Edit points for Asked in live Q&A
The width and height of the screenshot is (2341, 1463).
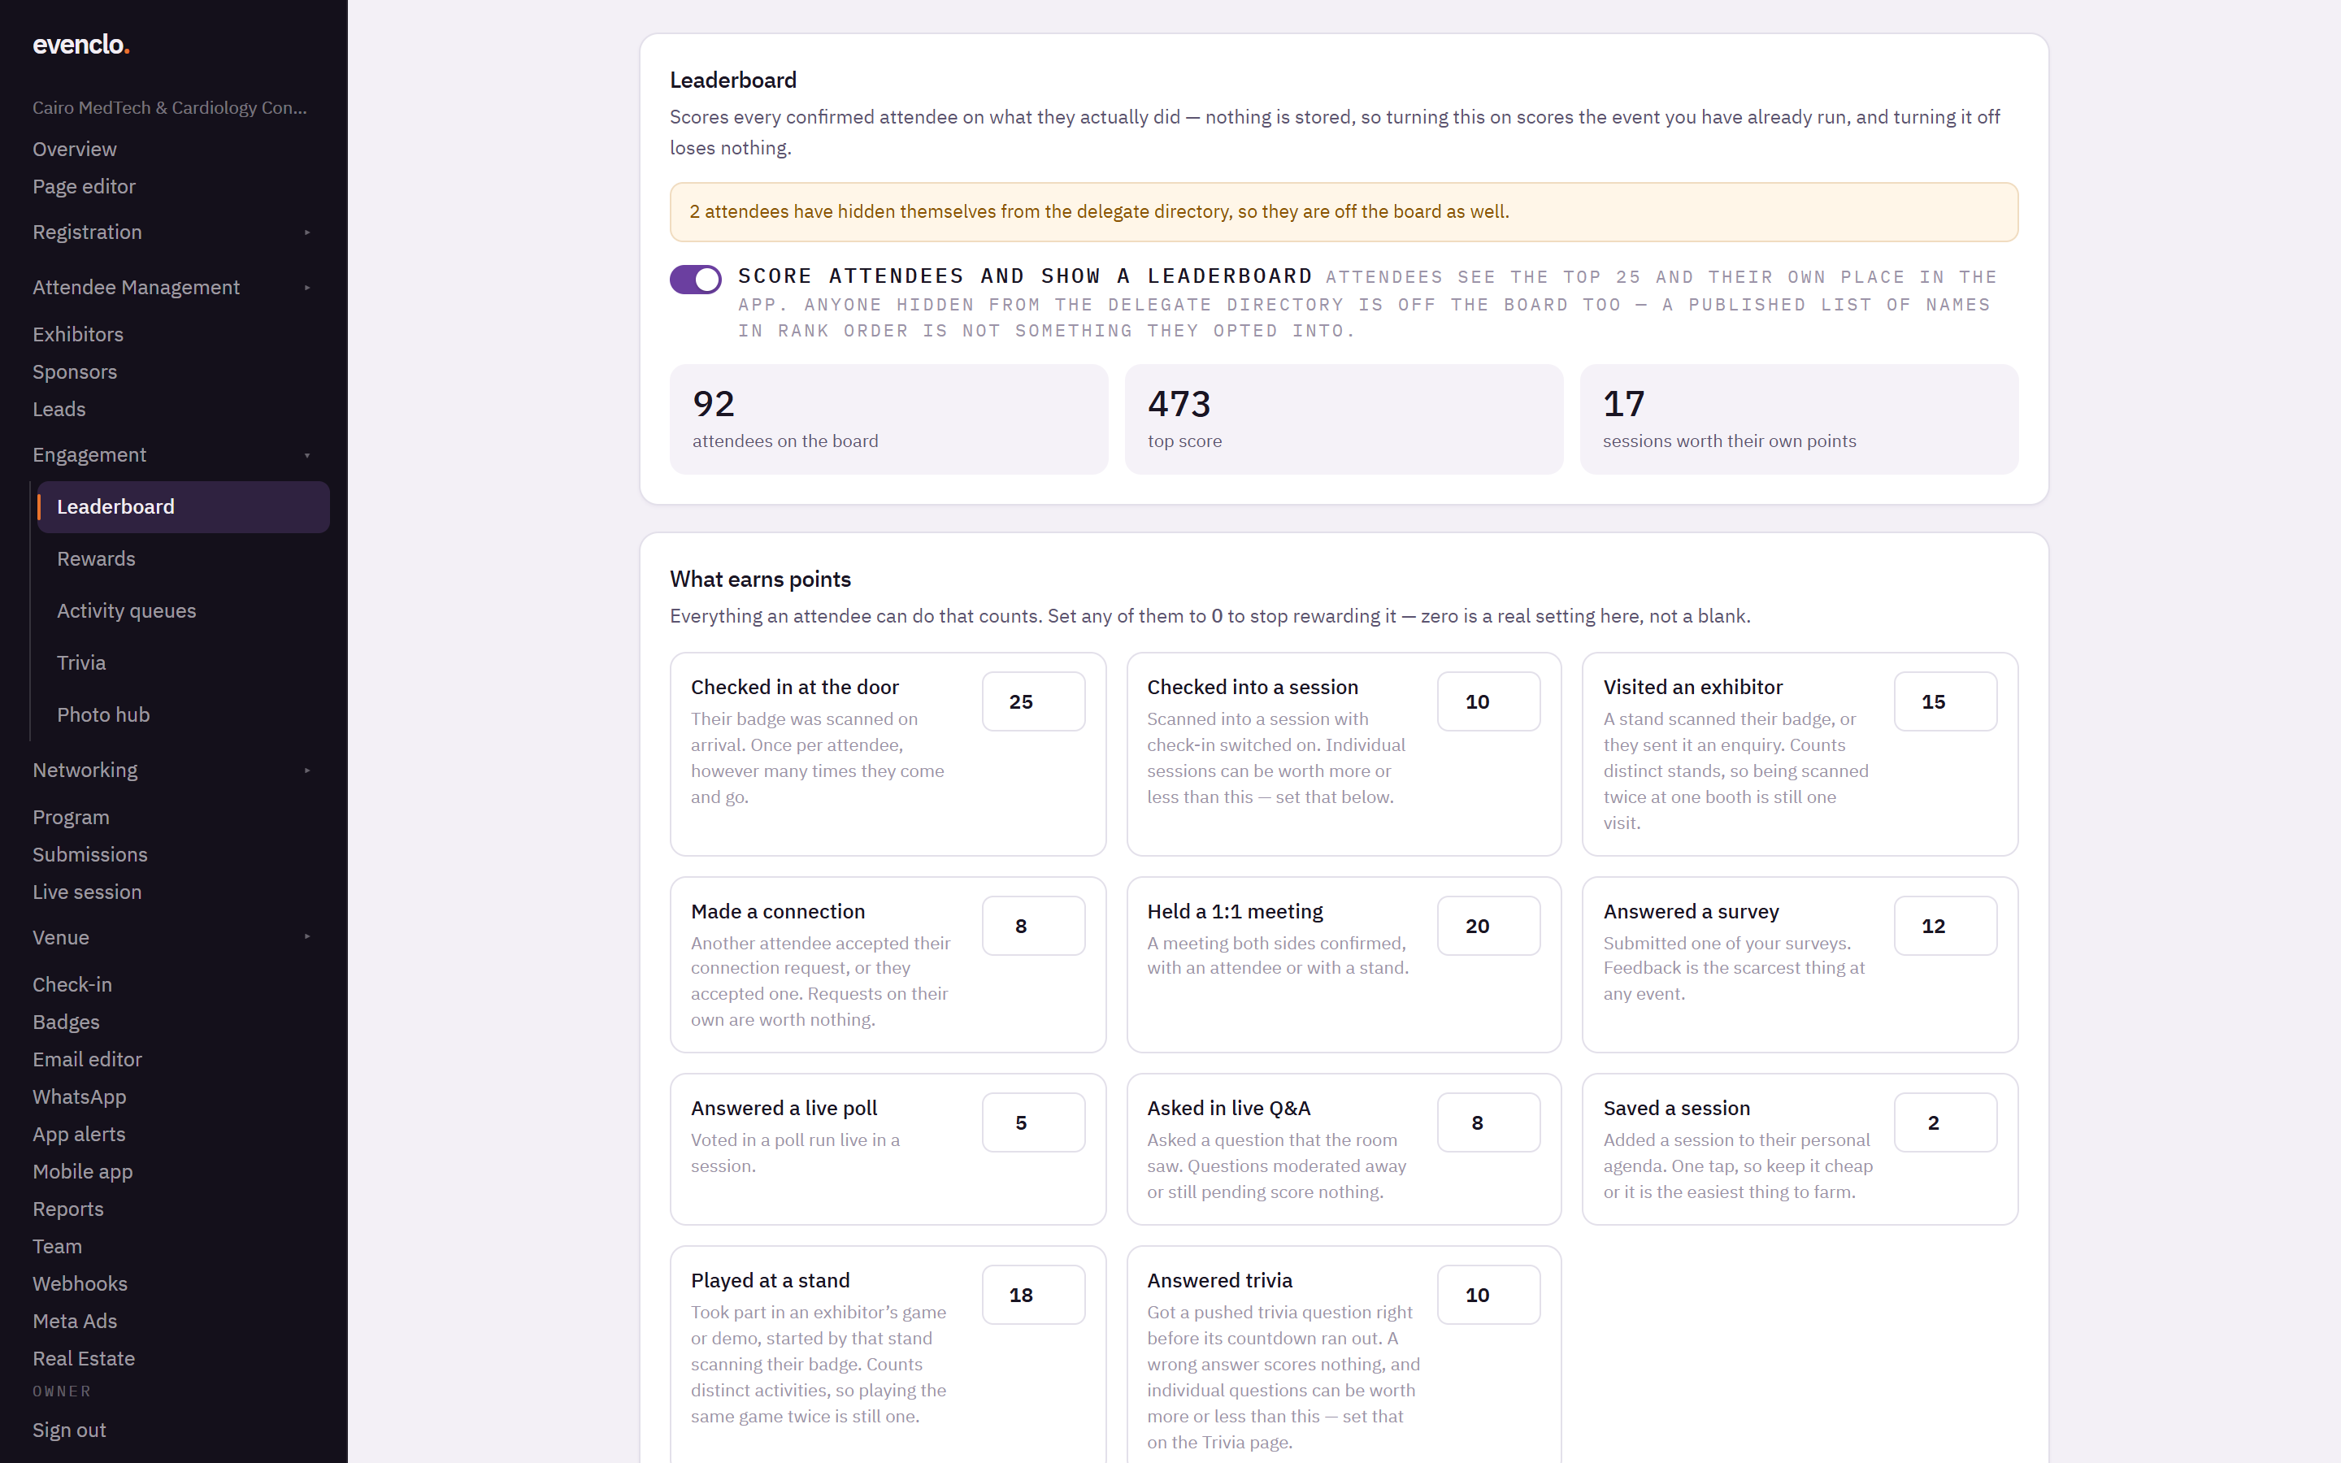click(1489, 1122)
